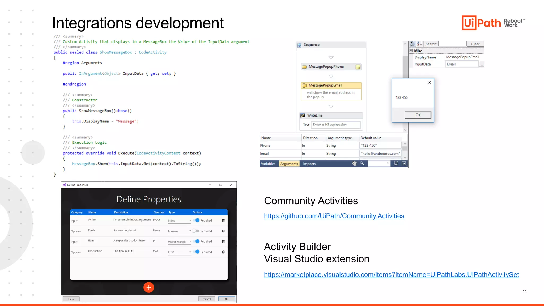544x306 pixels.
Task: Click the Direction column header in arguments
Action: [314, 138]
